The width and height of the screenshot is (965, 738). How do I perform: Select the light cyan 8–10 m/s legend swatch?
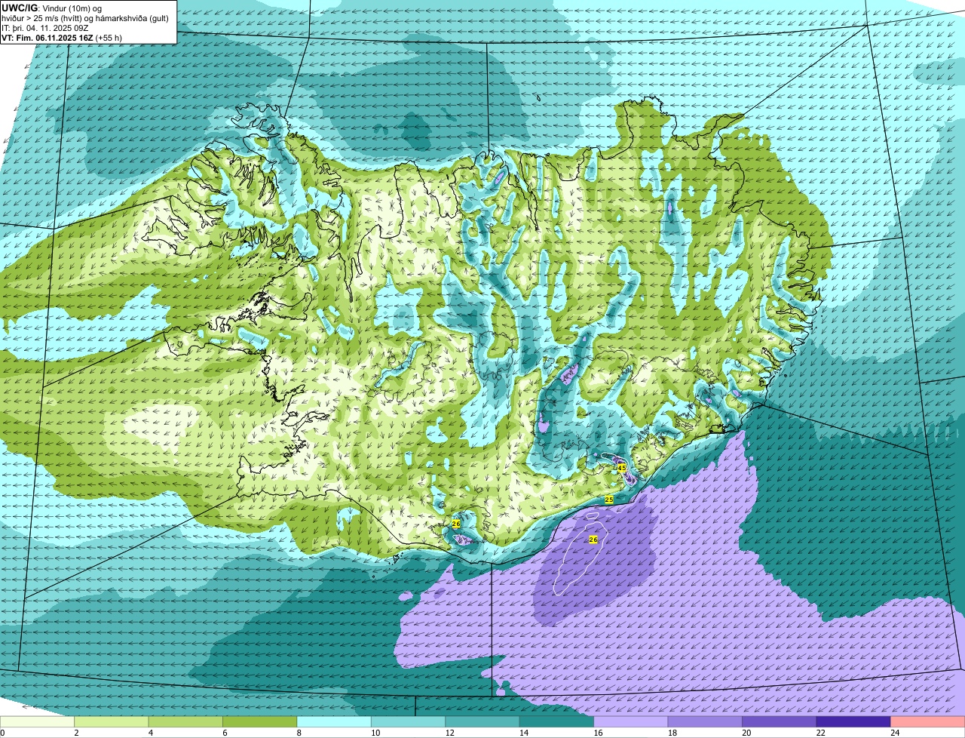335,722
